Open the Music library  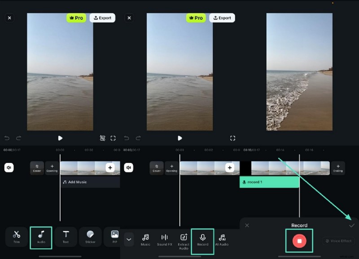pos(145,237)
